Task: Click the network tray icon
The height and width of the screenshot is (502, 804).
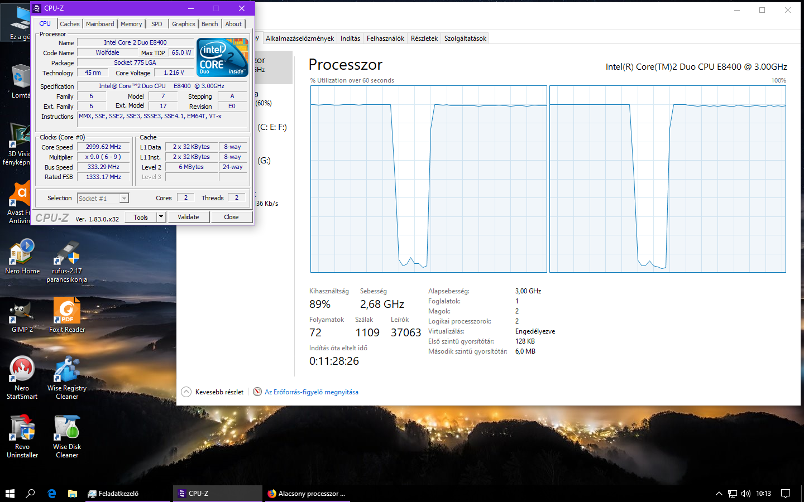Action: tap(732, 494)
